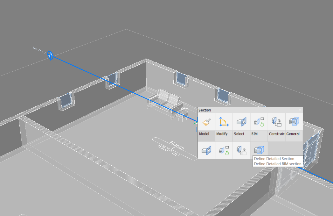Viewport: 333px width, 216px height.
Task: Switch to the Modify tab in the Quad
Action: (x=222, y=134)
